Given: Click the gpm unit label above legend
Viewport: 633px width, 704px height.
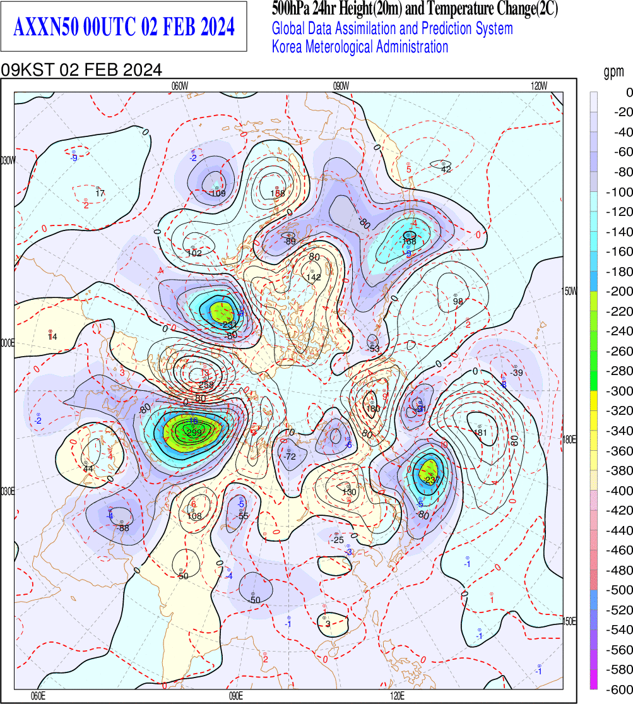Looking at the screenshot, I should (x=613, y=72).
